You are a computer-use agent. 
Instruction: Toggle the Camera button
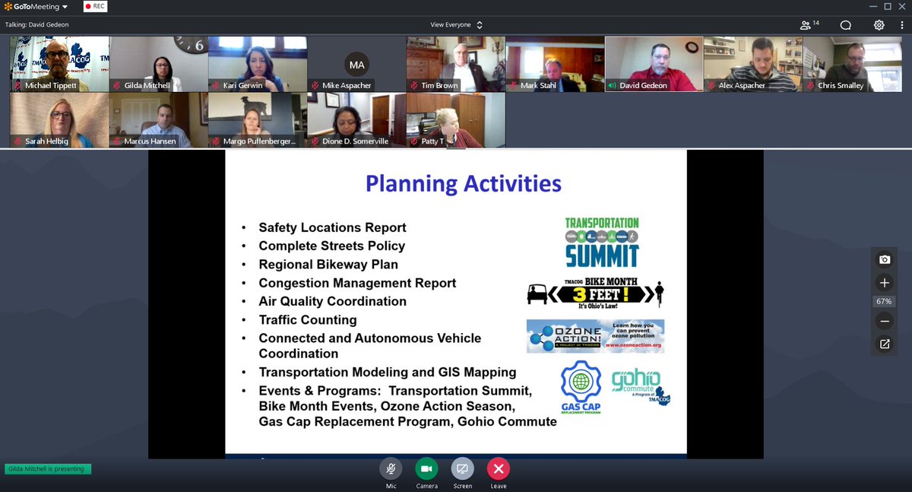tap(426, 468)
